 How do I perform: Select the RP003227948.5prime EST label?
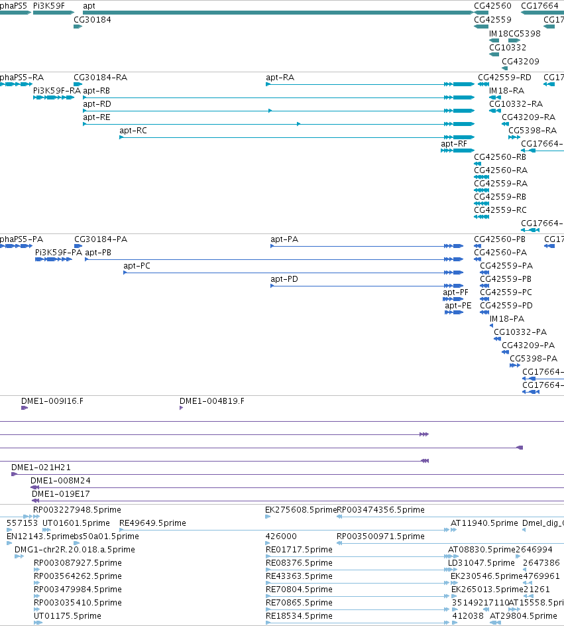pos(77,510)
